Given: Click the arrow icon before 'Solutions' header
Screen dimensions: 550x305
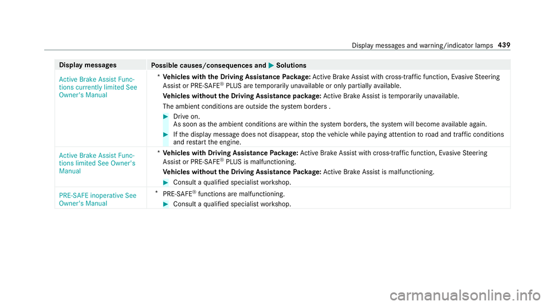Looking at the screenshot, I should pyautogui.click(x=271, y=65).
